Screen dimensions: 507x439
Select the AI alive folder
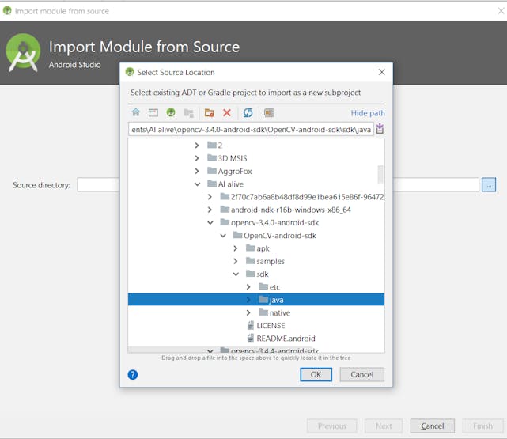(x=230, y=184)
